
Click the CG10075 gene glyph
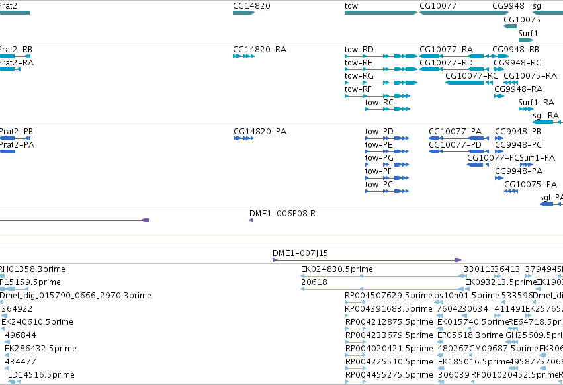[x=510, y=26]
